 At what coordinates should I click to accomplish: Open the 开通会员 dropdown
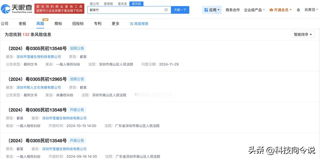pyautogui.click(x=281, y=10)
